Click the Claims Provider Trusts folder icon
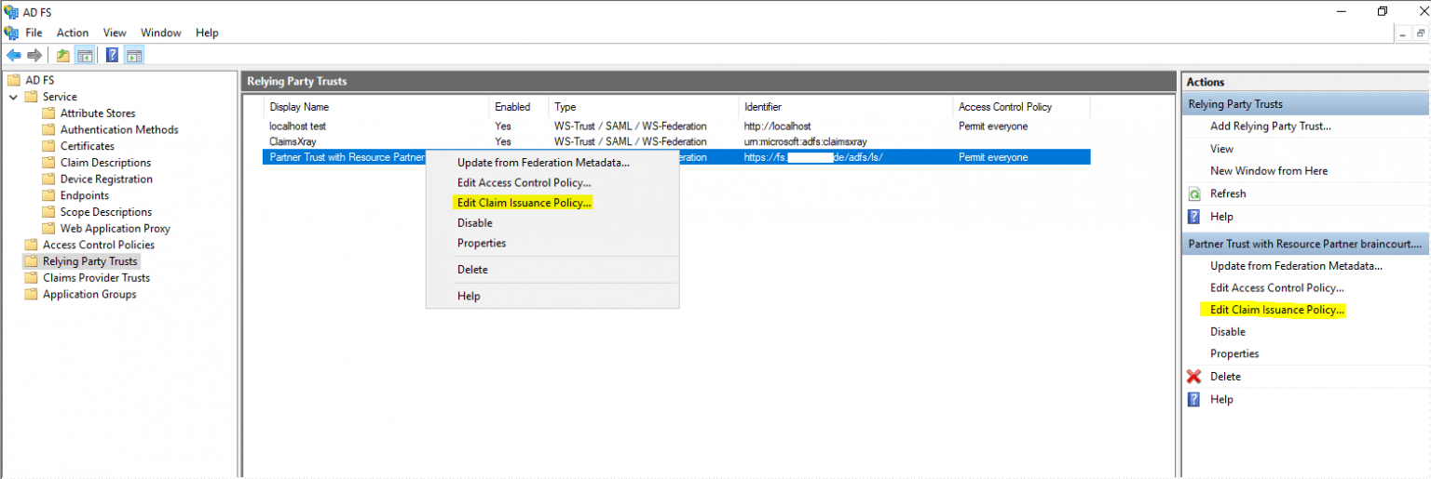Image resolution: width=1431 pixels, height=479 pixels. (x=31, y=278)
